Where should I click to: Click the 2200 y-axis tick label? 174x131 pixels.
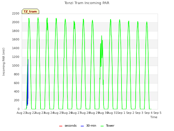coord(16,13)
